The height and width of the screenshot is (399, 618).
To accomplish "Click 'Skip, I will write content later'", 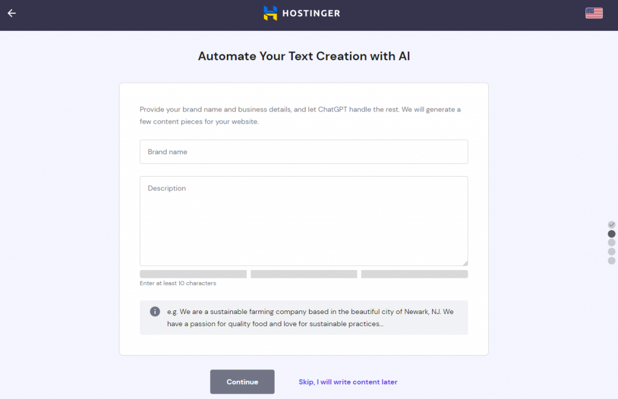I will (348, 382).
